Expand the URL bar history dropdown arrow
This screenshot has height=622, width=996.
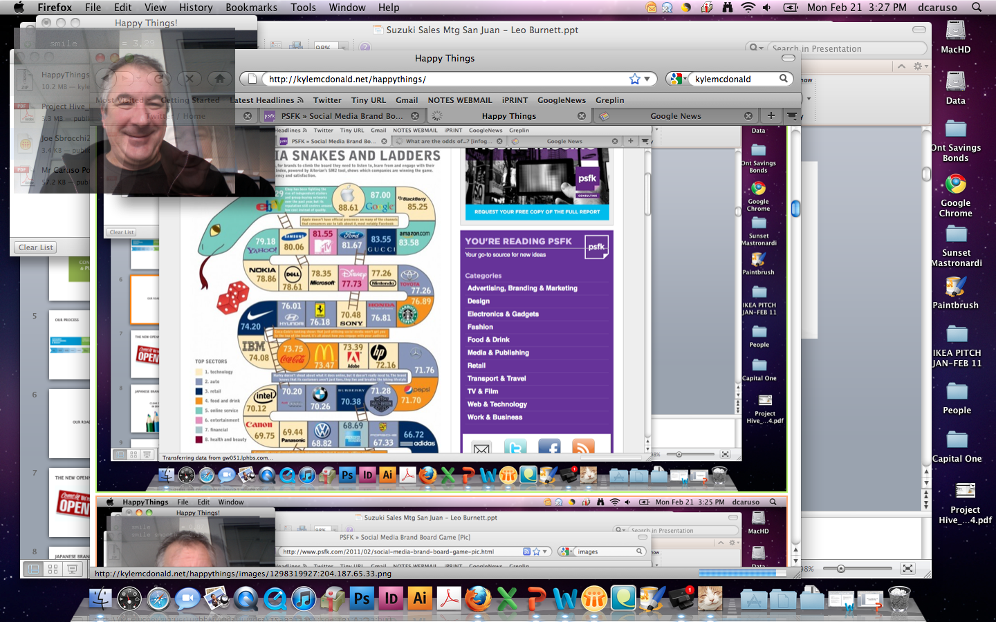point(647,79)
